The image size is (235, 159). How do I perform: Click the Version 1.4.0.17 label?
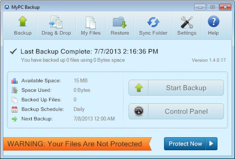tap(209, 60)
